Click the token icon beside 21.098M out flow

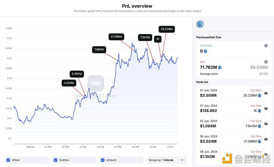(259, 141)
